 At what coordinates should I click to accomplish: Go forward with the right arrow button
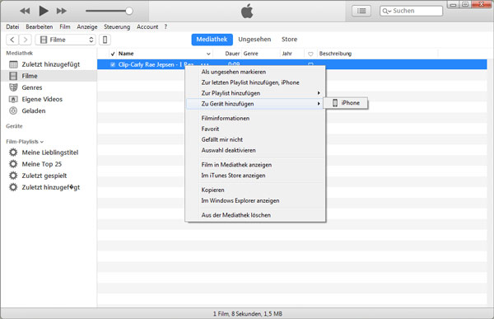[x=26, y=40]
